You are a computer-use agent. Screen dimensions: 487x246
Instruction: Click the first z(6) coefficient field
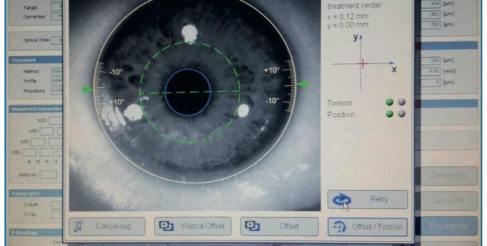(x=29, y=152)
